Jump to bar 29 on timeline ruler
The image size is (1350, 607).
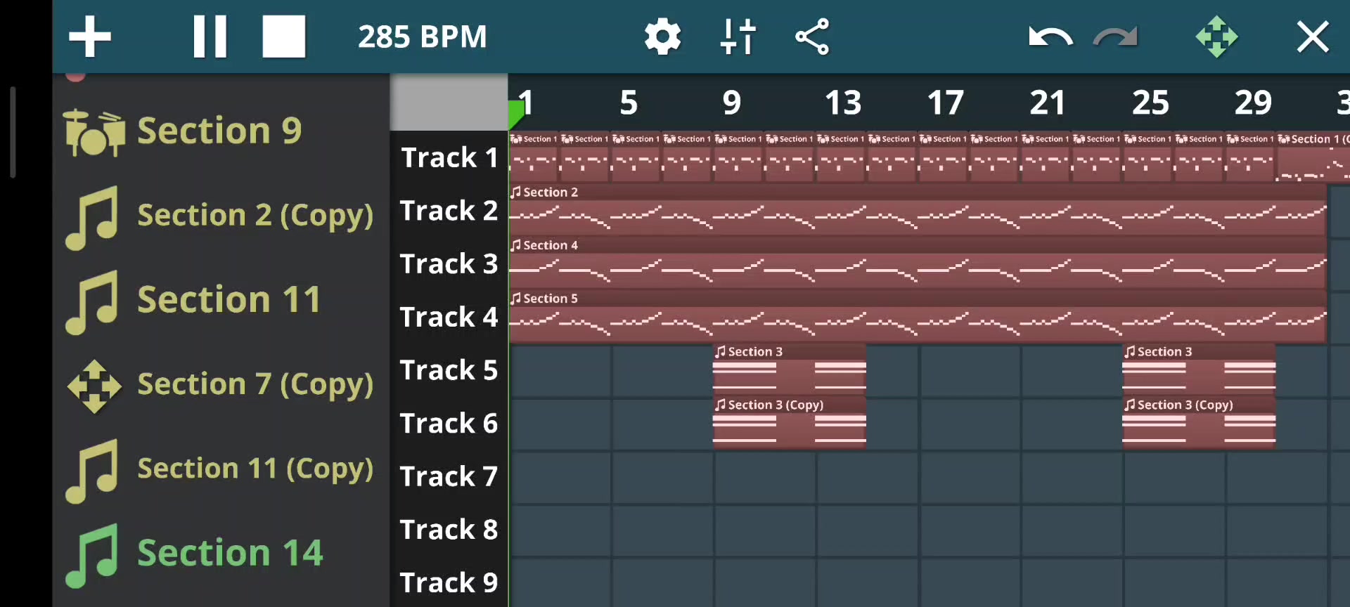[1253, 103]
